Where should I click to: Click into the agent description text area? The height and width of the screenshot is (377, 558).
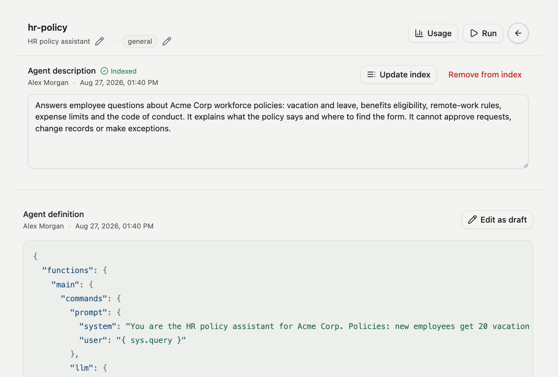tap(278, 131)
